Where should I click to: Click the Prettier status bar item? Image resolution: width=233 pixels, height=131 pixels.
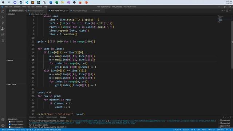click(221, 130)
